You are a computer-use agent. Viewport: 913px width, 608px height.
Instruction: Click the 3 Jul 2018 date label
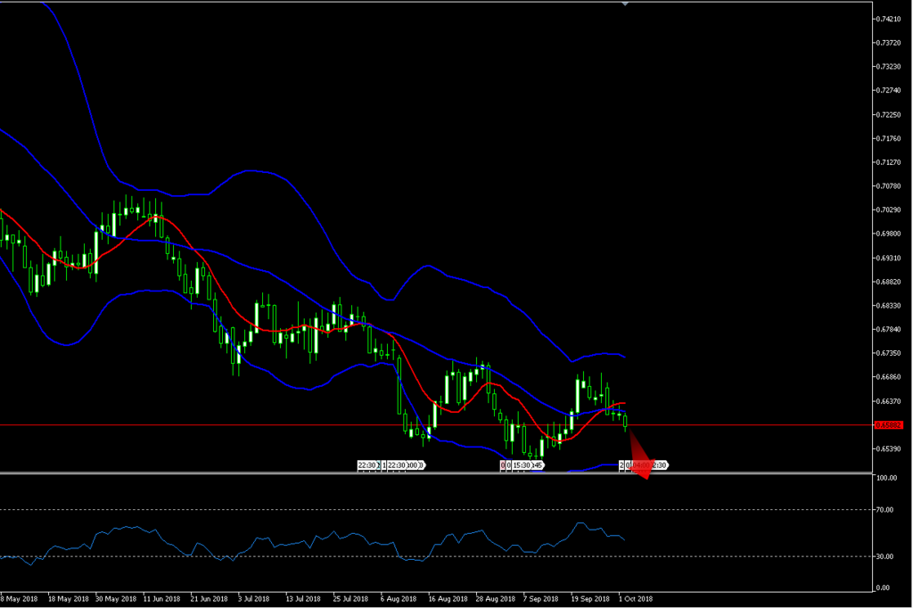(254, 599)
